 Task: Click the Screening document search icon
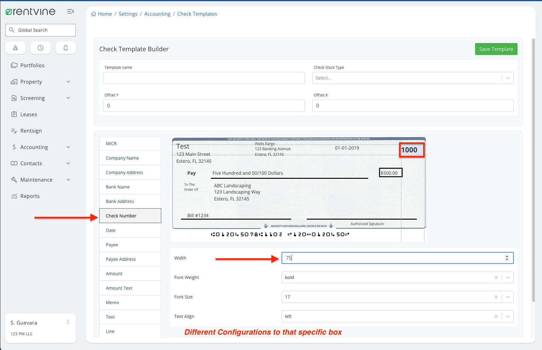[14, 98]
